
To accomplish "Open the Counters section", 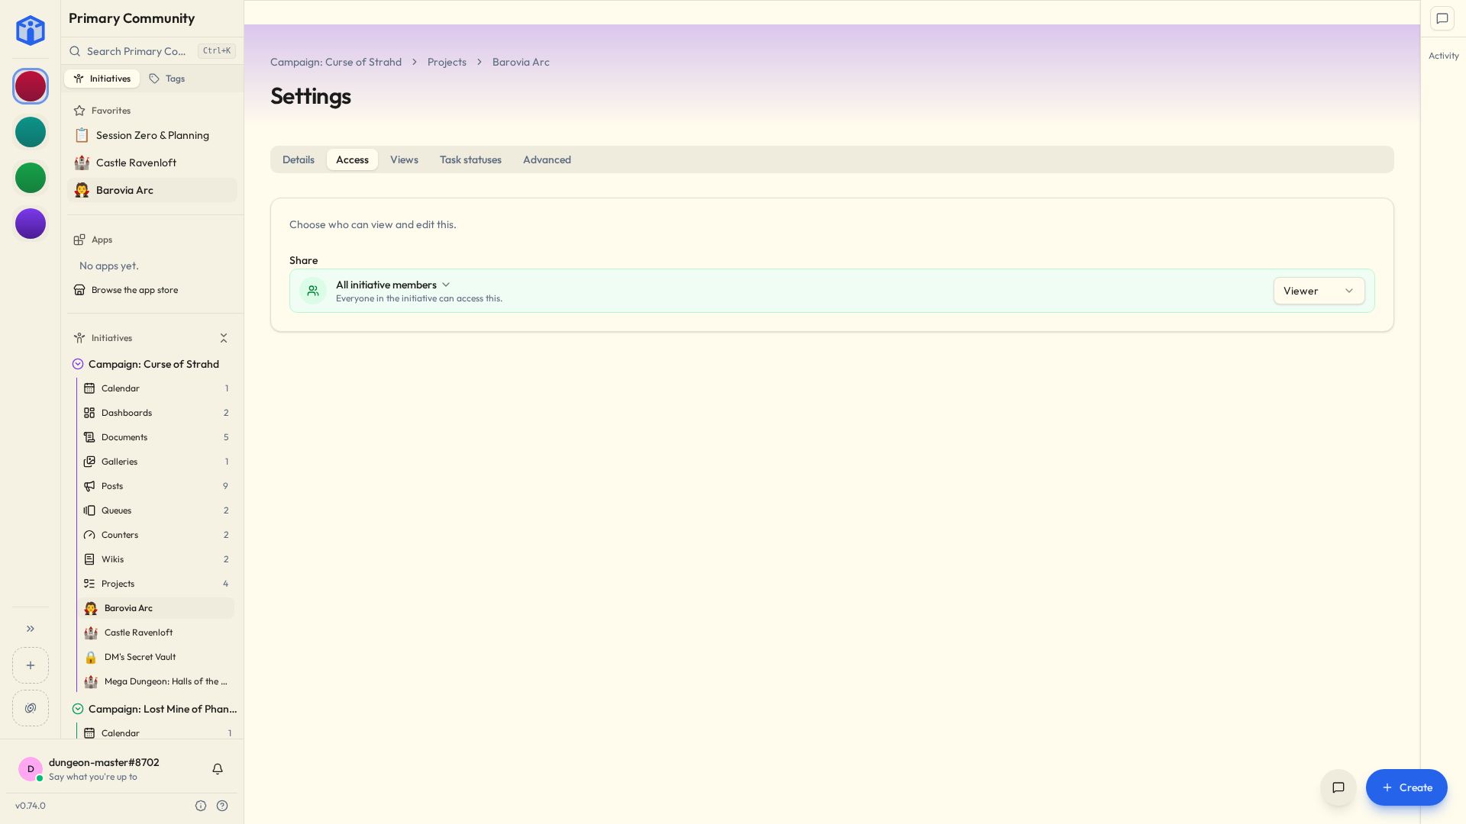I will [x=157, y=535].
